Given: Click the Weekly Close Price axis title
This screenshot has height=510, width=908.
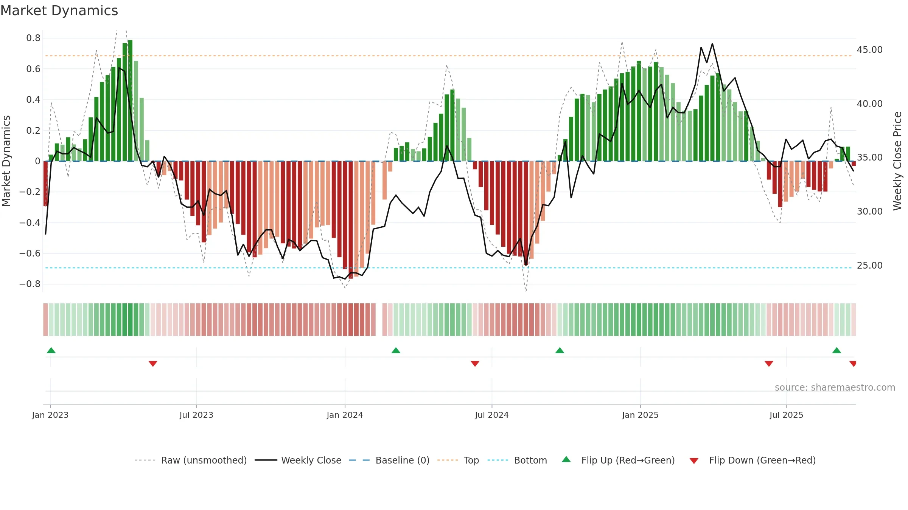Looking at the screenshot, I should tap(897, 161).
